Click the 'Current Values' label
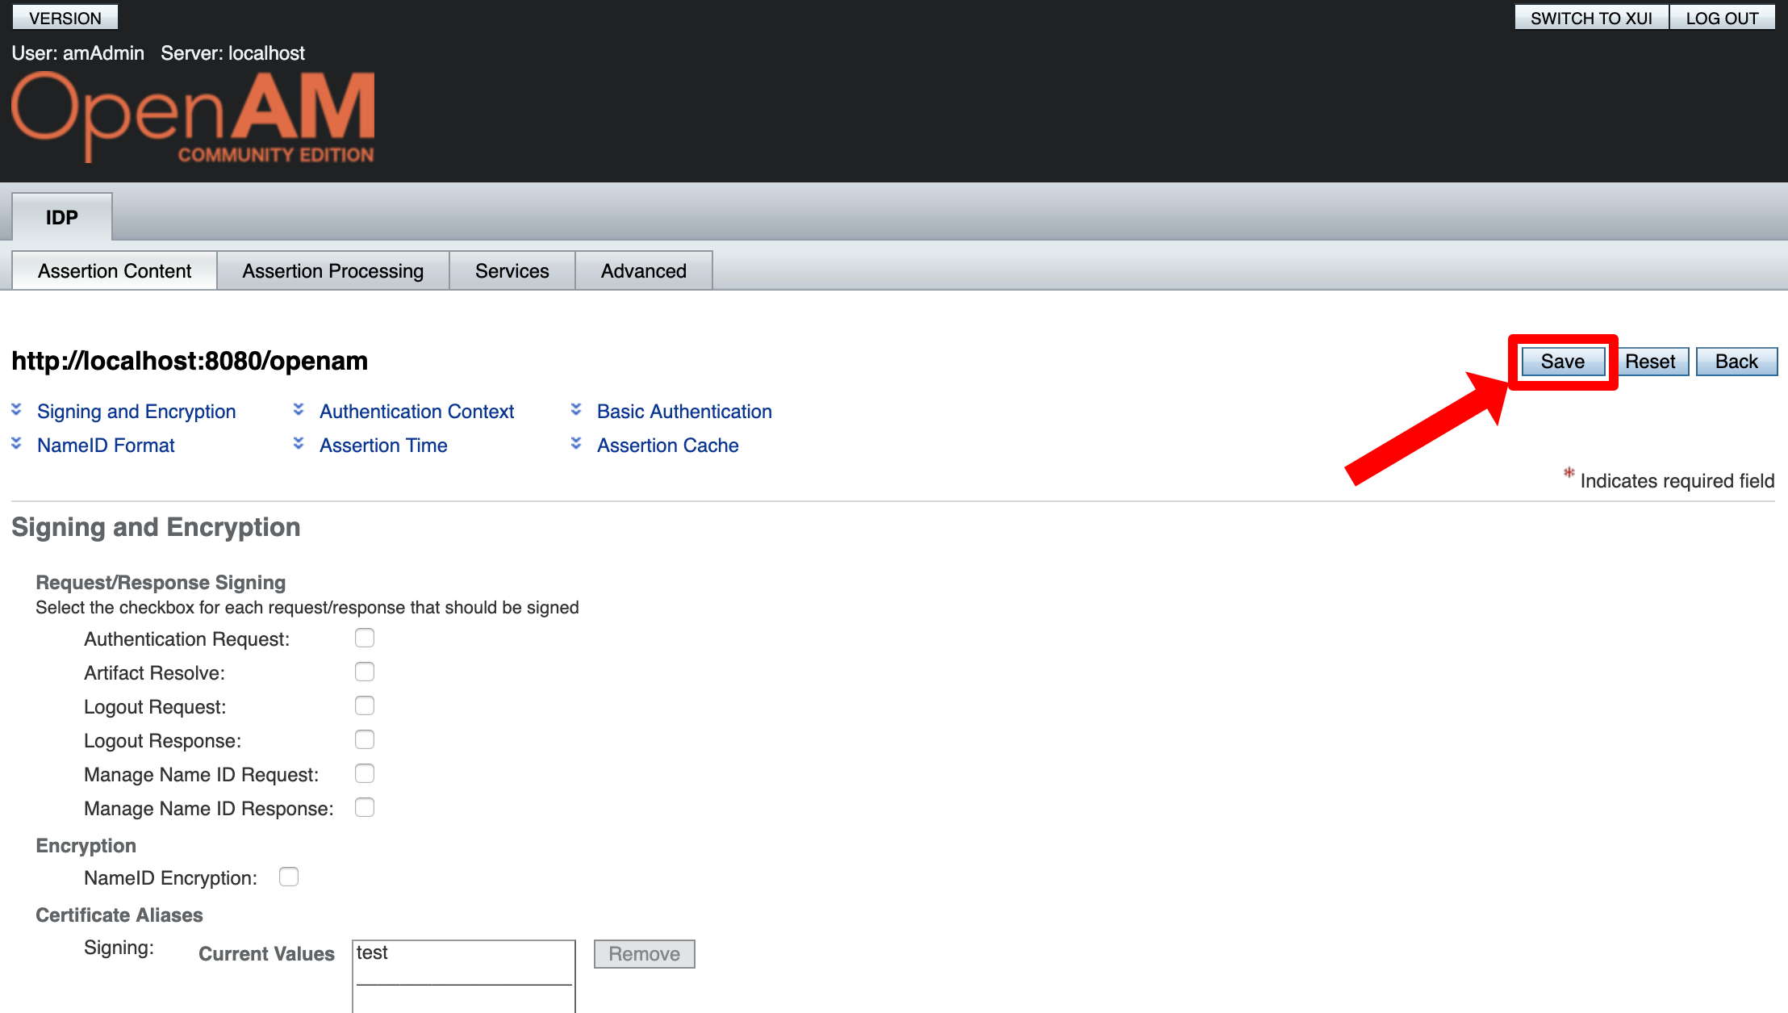 point(266,954)
